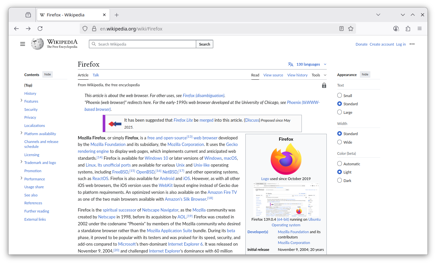Viewport: 436px width, 264px height.
Task: Open the Internet Explorer 6 link
Action: 185,244
